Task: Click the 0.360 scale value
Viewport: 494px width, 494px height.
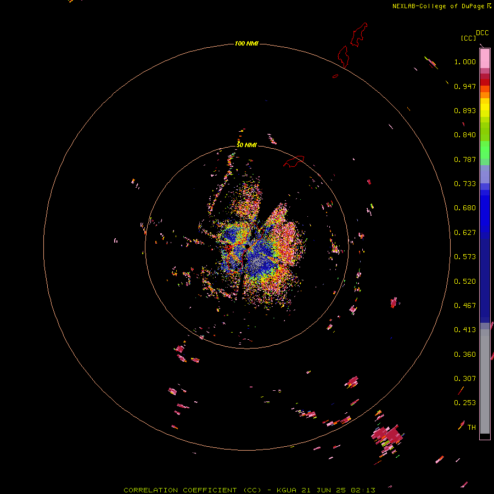Action: [465, 355]
